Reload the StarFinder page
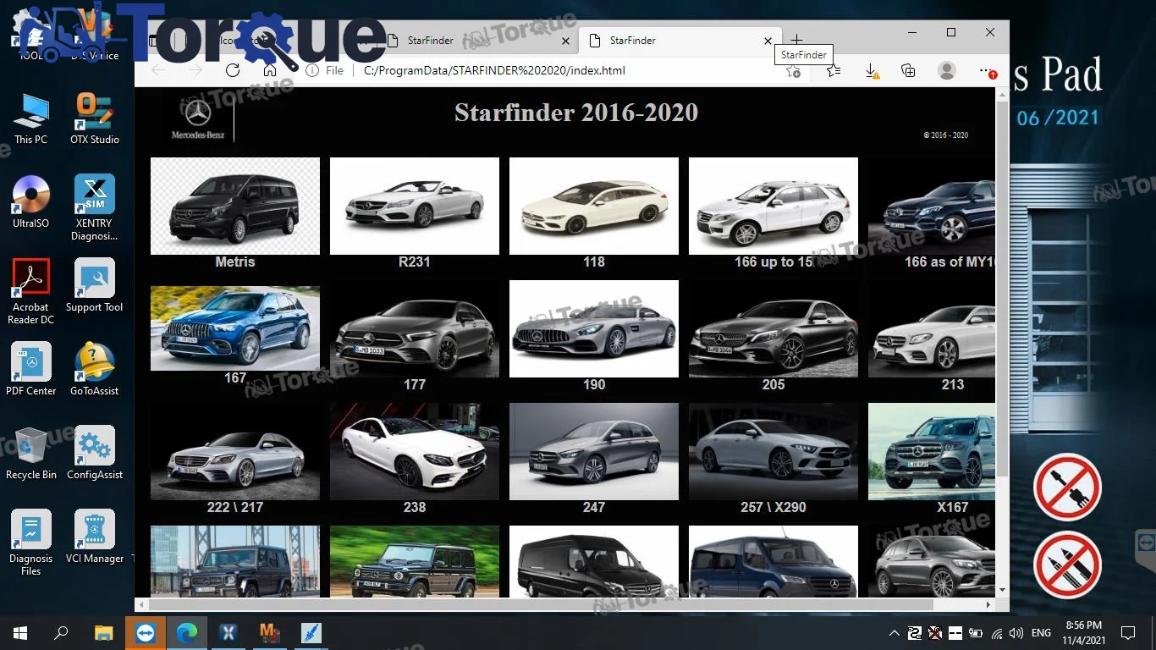 coord(233,70)
